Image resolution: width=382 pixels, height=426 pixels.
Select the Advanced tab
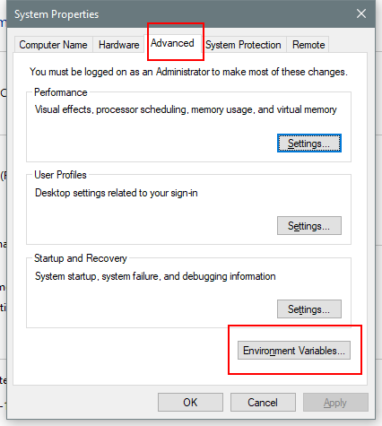(172, 43)
